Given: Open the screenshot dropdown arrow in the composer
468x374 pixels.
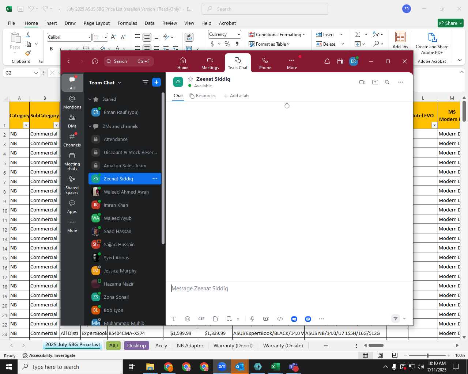Looking at the screenshot, I should [x=238, y=319].
